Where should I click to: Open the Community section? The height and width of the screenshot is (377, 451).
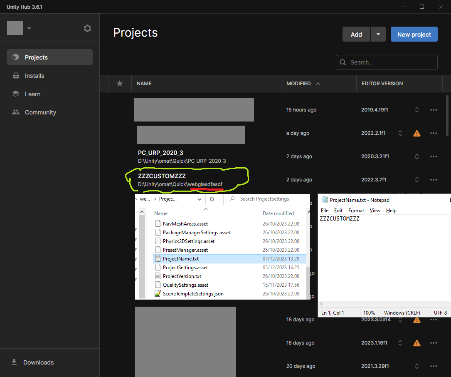[40, 112]
